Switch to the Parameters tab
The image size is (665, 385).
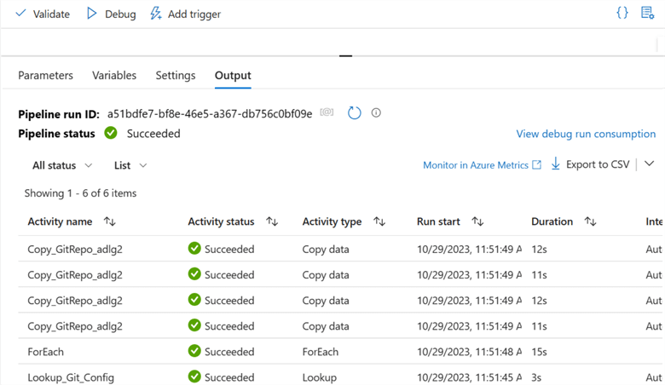tap(45, 75)
